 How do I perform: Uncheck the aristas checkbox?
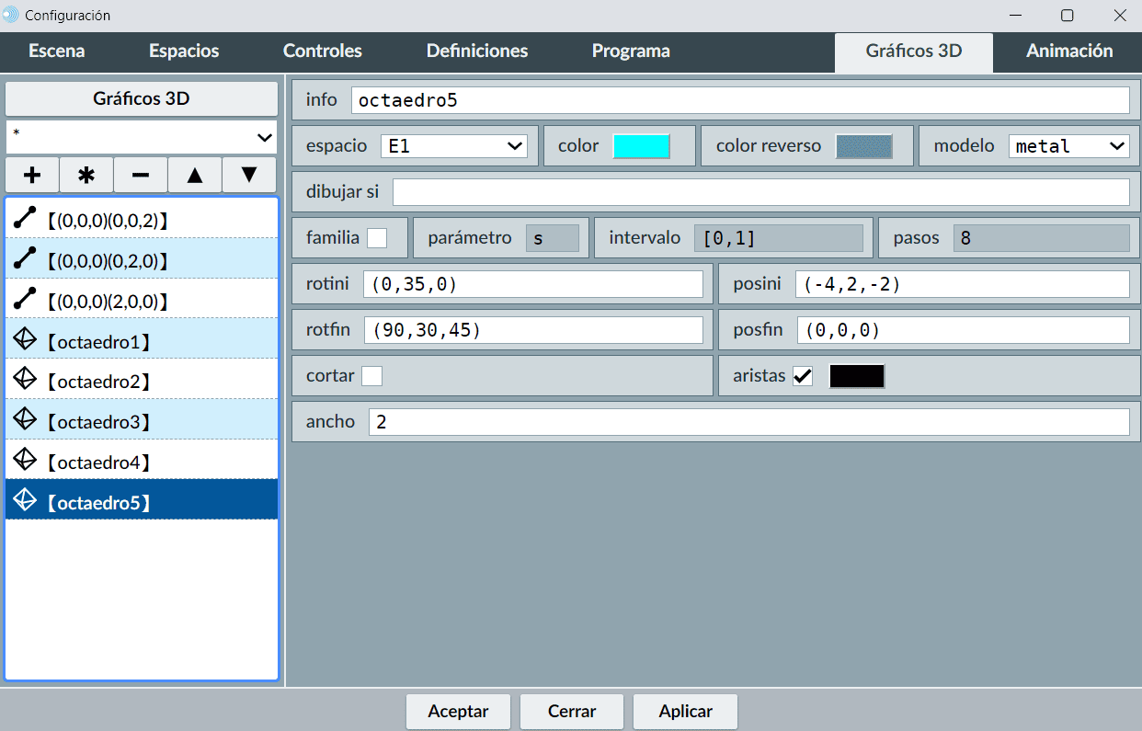803,376
